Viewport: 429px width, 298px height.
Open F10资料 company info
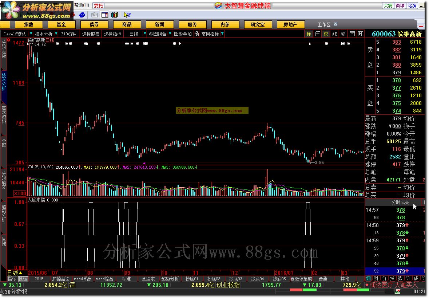click(69, 34)
